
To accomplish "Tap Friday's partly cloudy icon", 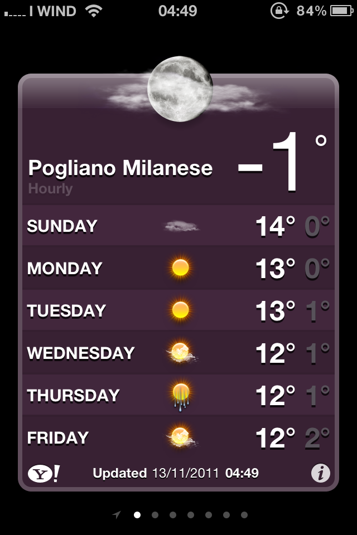I will click(x=181, y=437).
